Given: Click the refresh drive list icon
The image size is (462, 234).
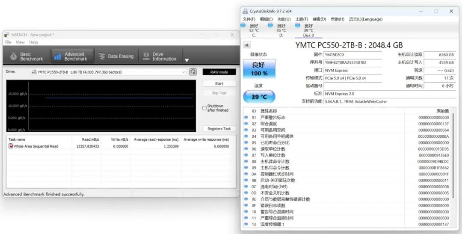Looking at the screenshot, I should click(x=193, y=72).
